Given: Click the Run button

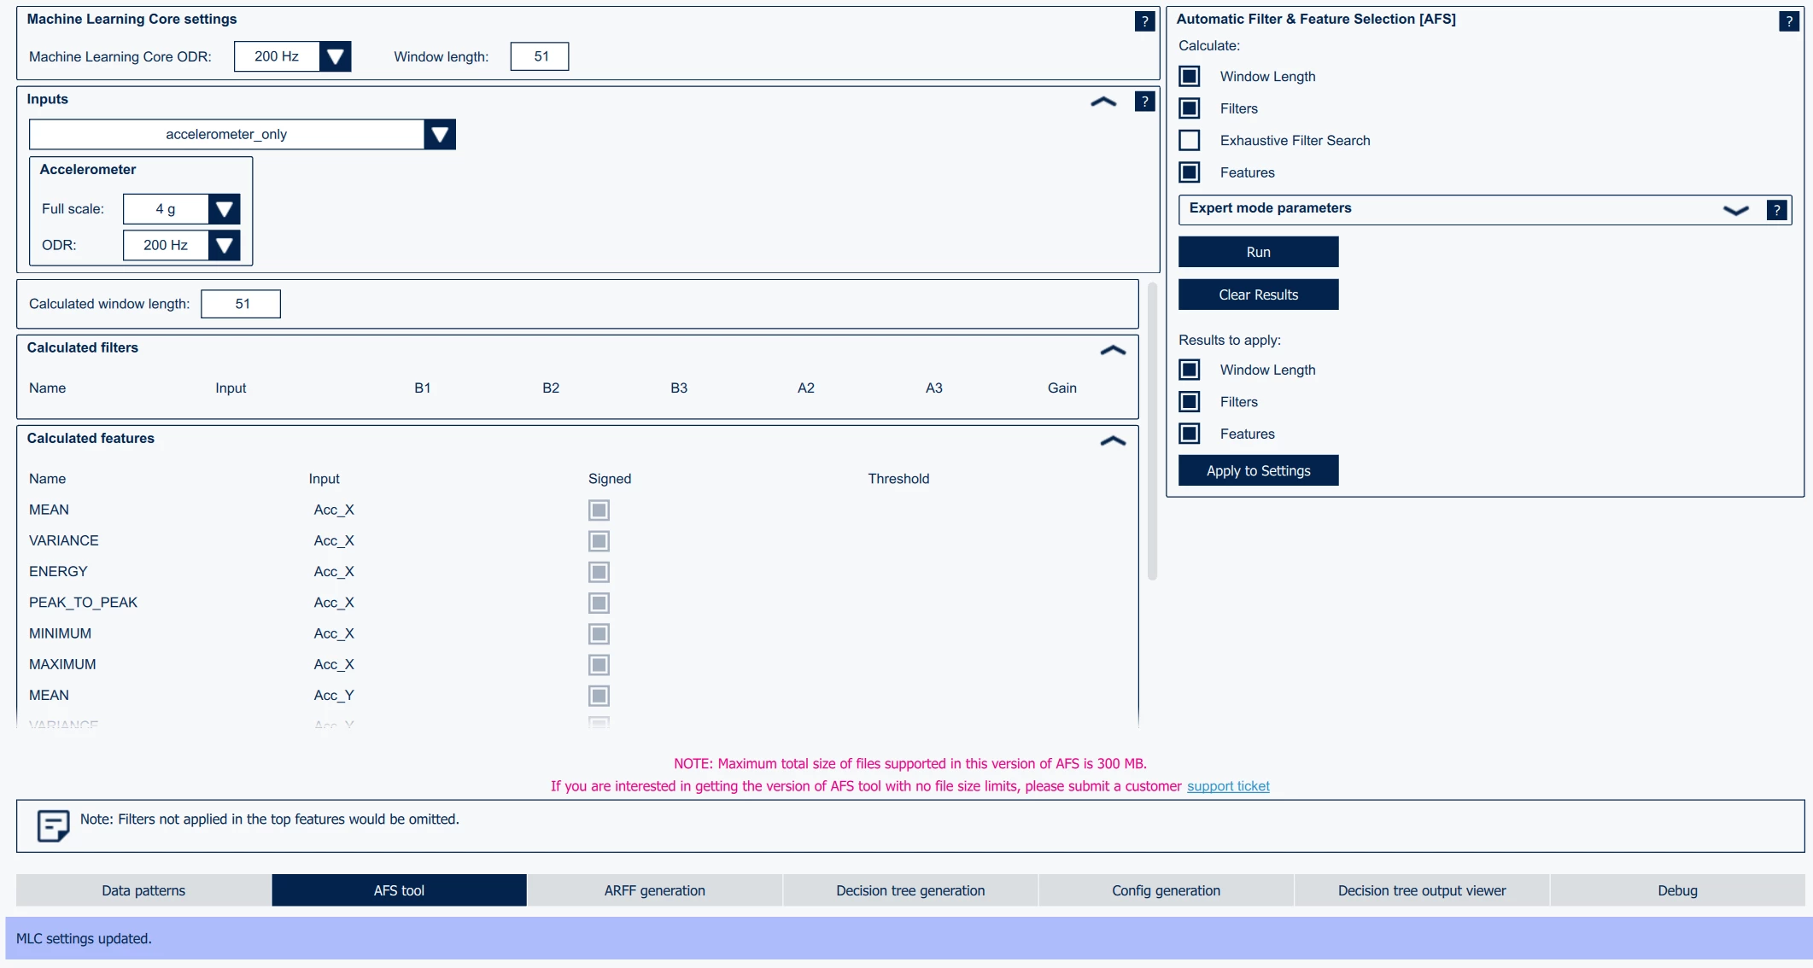Looking at the screenshot, I should click(x=1258, y=252).
